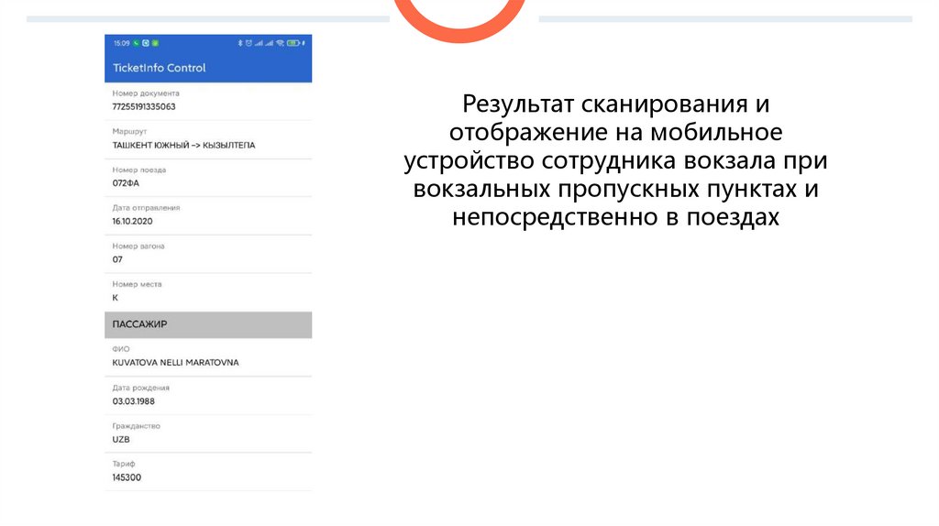
Task: Select birth date 03.03.1988
Action: click(x=134, y=401)
